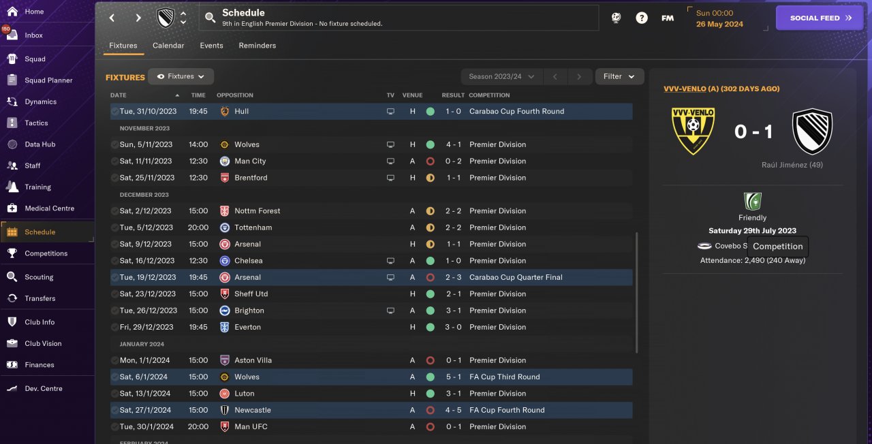Switch to the Reminders tab

click(257, 46)
